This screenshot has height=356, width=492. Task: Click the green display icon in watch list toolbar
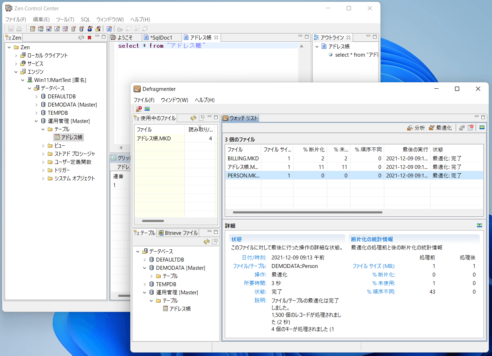tap(482, 128)
